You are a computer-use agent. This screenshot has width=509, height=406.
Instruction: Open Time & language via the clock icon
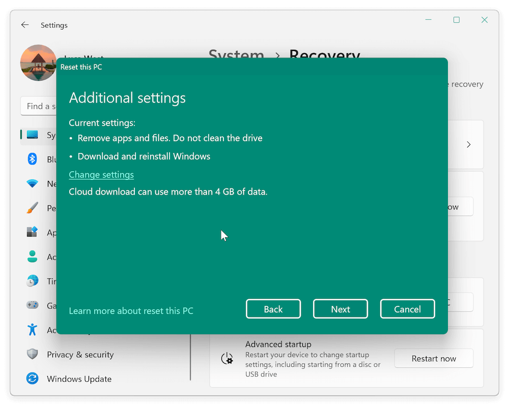point(32,281)
